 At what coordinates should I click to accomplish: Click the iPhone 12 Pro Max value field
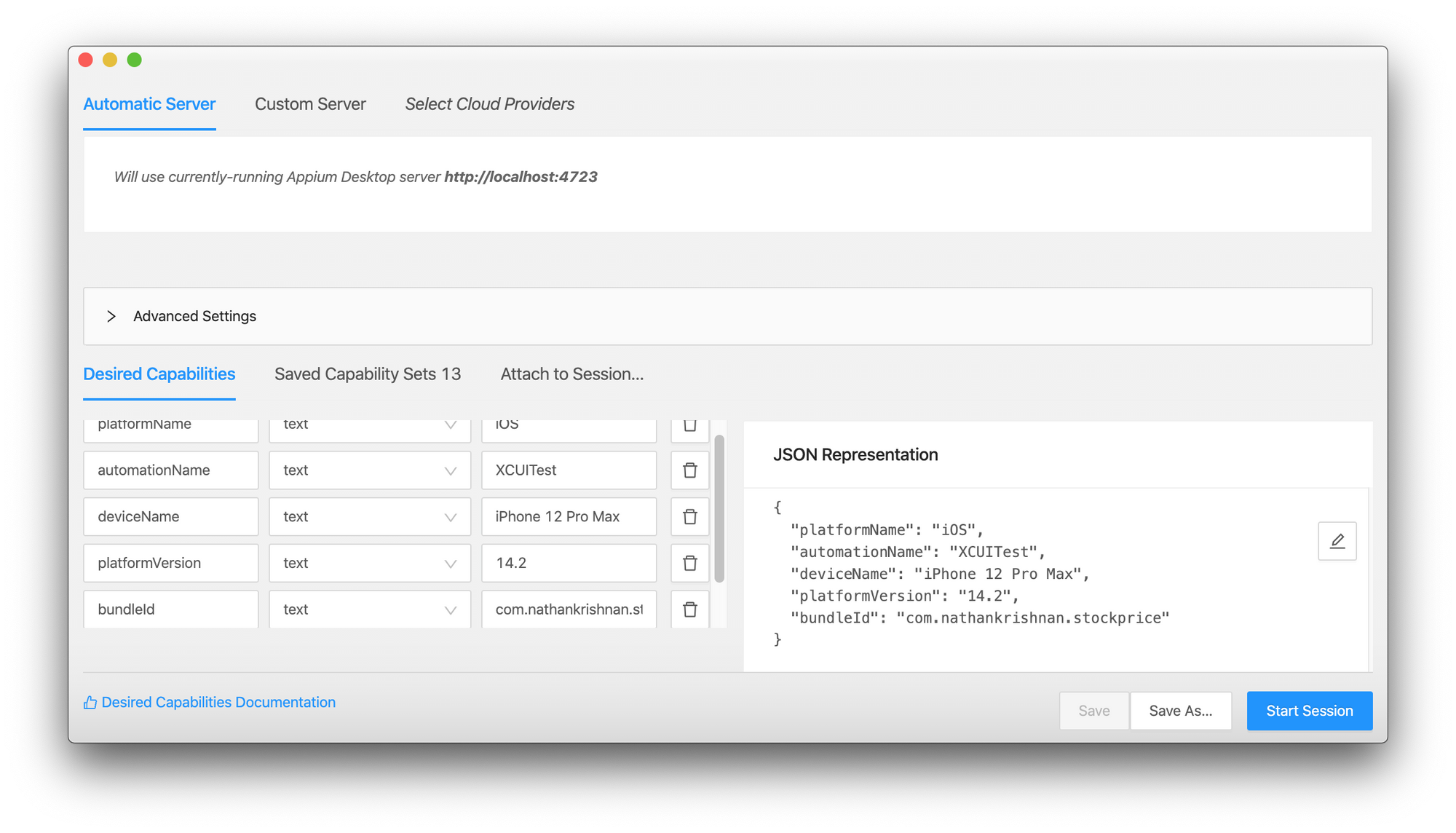(x=569, y=517)
